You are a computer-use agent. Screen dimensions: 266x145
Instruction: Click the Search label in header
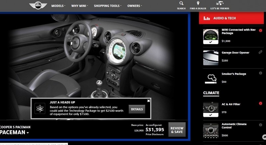click(x=181, y=8)
